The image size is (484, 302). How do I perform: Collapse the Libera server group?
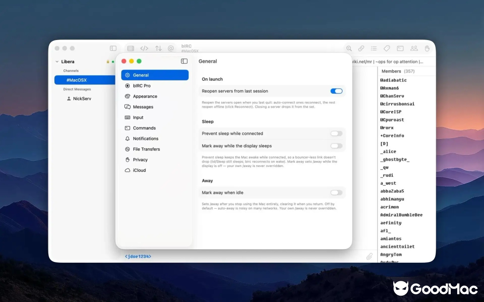click(x=57, y=62)
